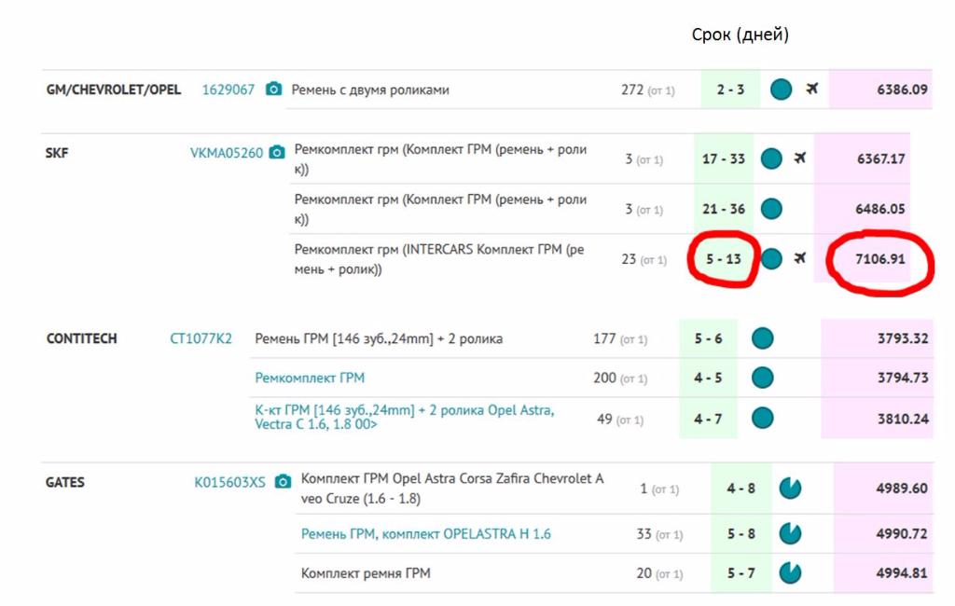This screenshot has width=955, height=606.
Task: Click airplane icon in INTERCARS kit row
Action: [800, 258]
